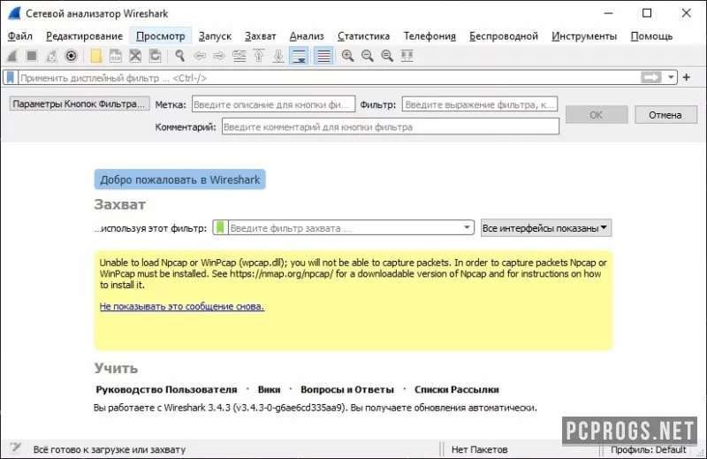The image size is (707, 459).
Task: Click 'Всё готово к загрузке или захвату' status
Action: pyautogui.click(x=110, y=449)
